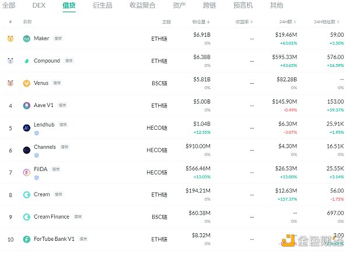Sort by 锁仓量 column arrow
The image size is (350, 253).
[x=208, y=22]
